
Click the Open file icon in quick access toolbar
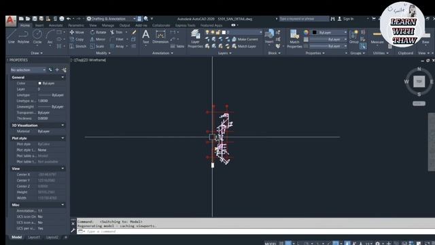28,18
